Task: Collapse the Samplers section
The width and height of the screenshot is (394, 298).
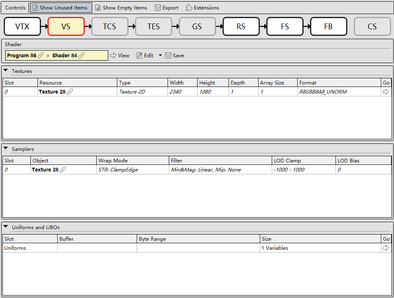Action: [x=6, y=149]
